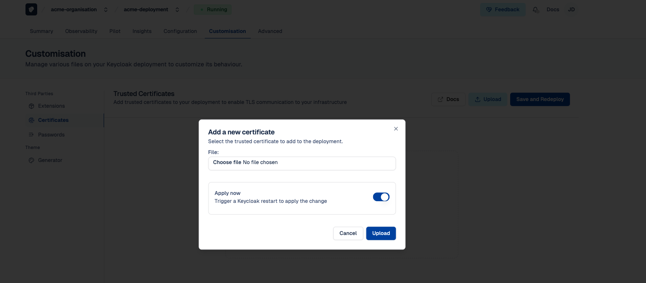Screen dimensions: 646x283
Task: Click the Extensions cube icon
Action: tap(31, 106)
